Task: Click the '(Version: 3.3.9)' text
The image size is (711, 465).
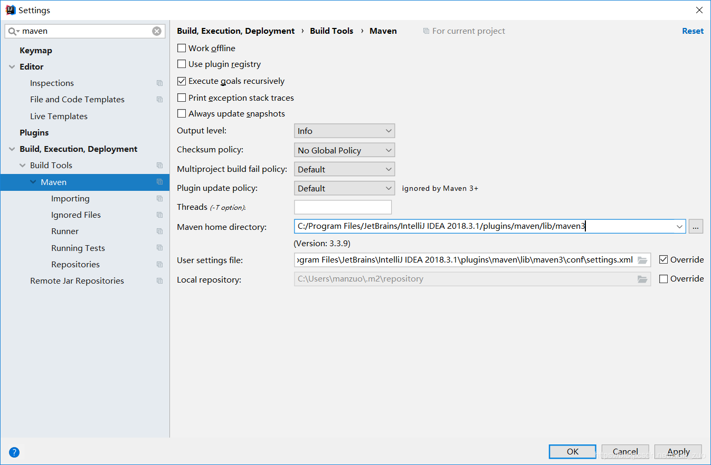Action: click(322, 244)
